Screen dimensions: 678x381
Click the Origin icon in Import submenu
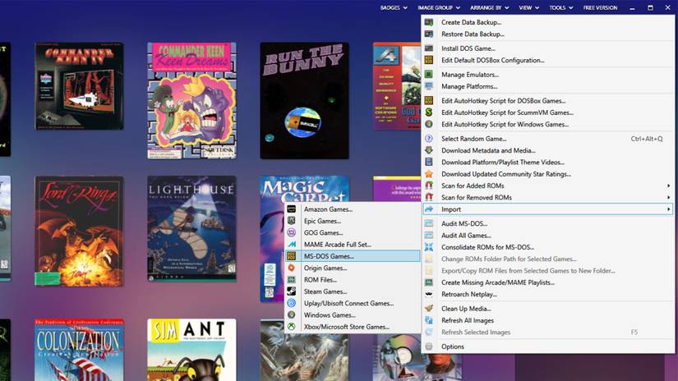(292, 269)
